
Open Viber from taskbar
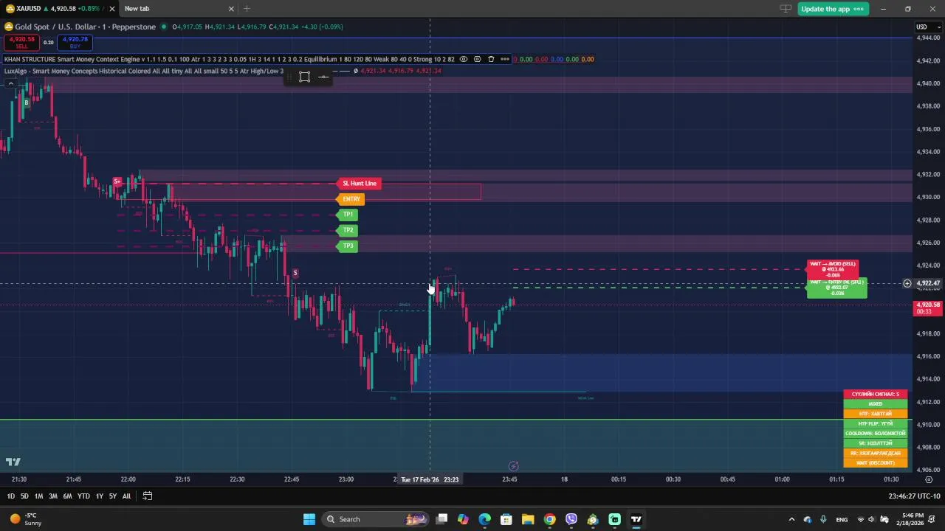pyautogui.click(x=571, y=519)
